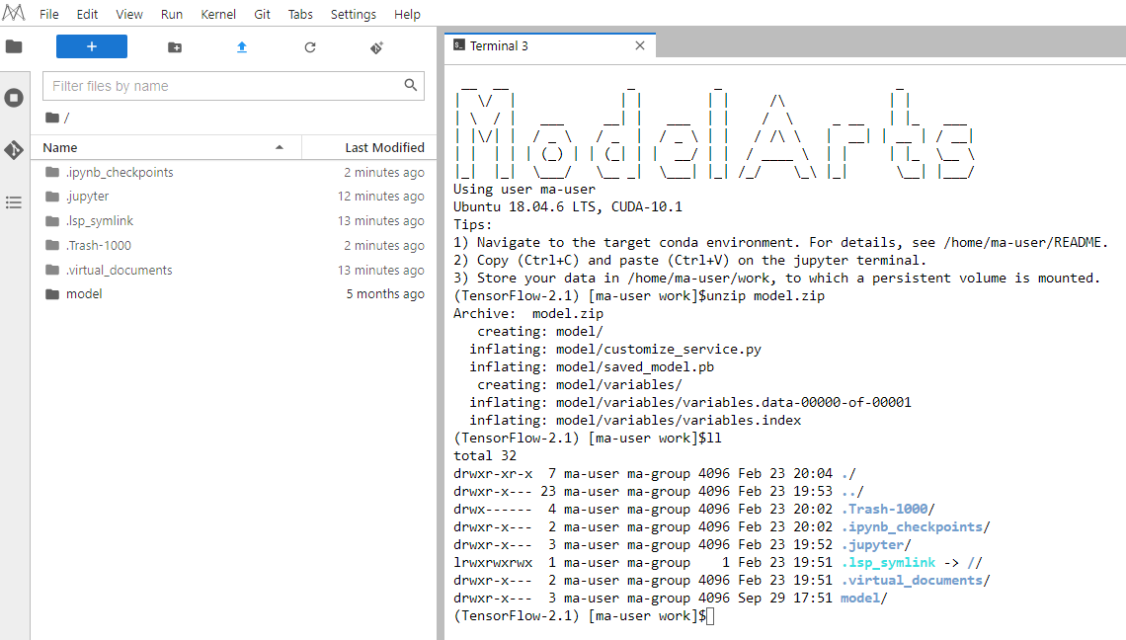Click '2 minutes ago' for .Trash-1000

tap(383, 245)
